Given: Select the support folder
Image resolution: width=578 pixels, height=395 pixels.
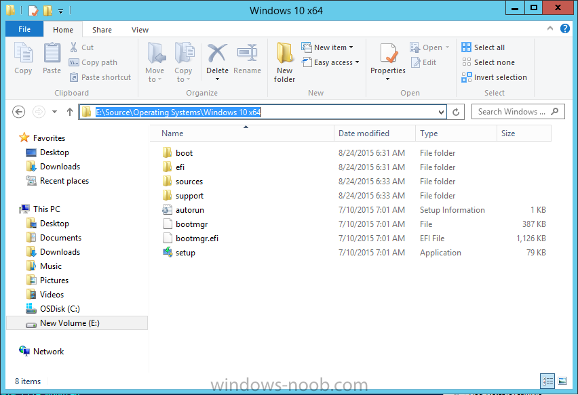Looking at the screenshot, I should pos(189,196).
